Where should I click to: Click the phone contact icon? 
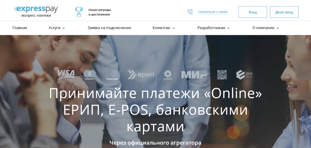[x=190, y=12]
